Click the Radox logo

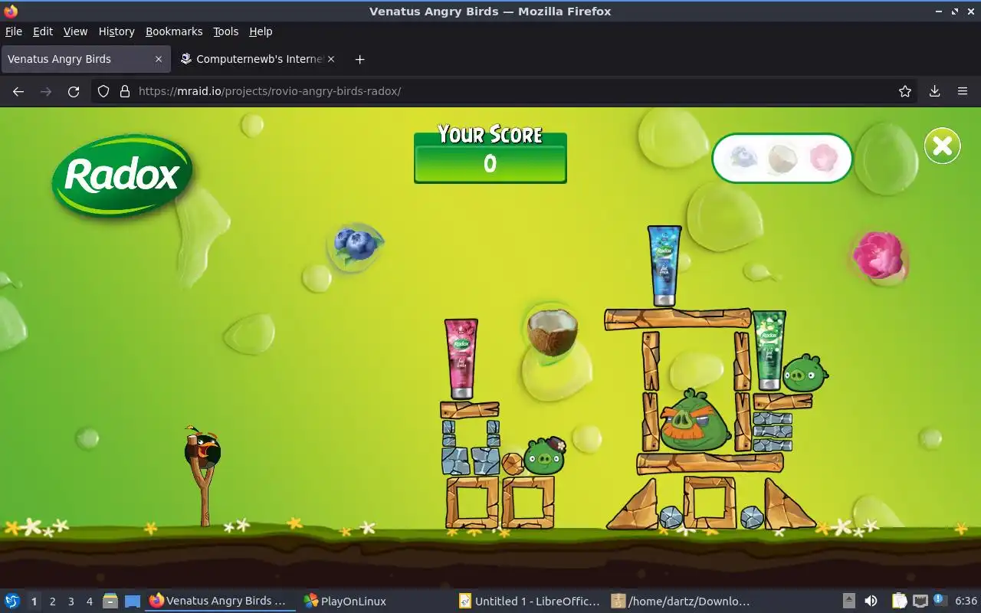(122, 176)
